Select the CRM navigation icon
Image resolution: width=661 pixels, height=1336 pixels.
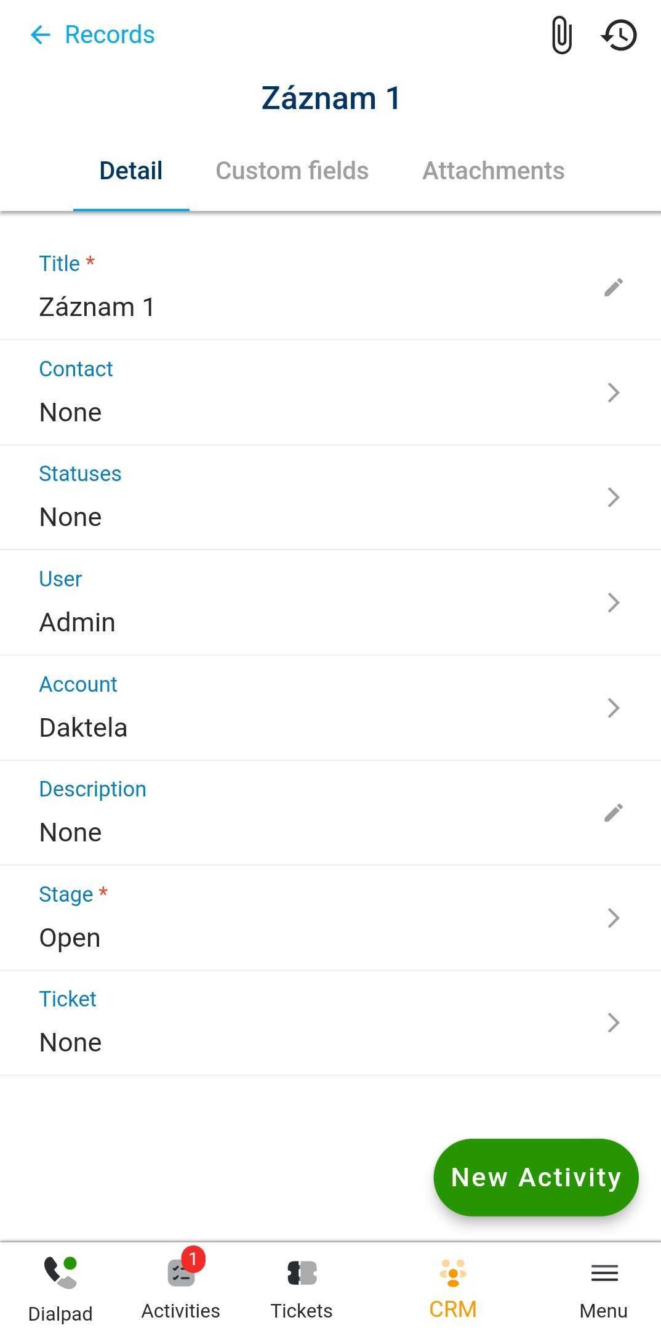coord(453,1273)
